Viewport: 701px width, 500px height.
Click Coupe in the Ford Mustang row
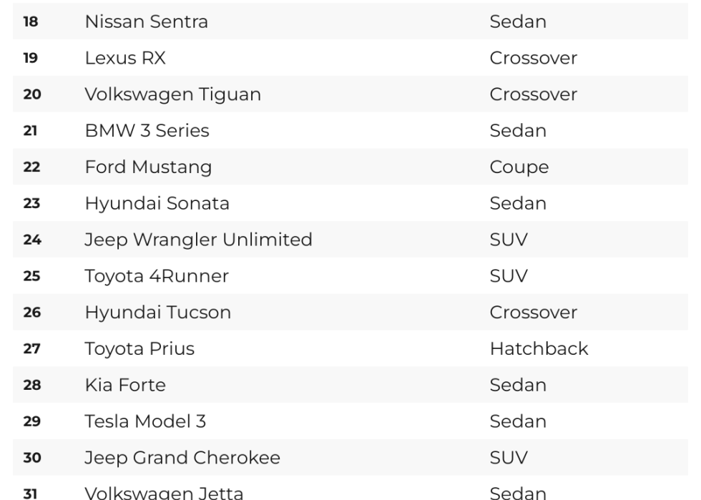coord(519,167)
